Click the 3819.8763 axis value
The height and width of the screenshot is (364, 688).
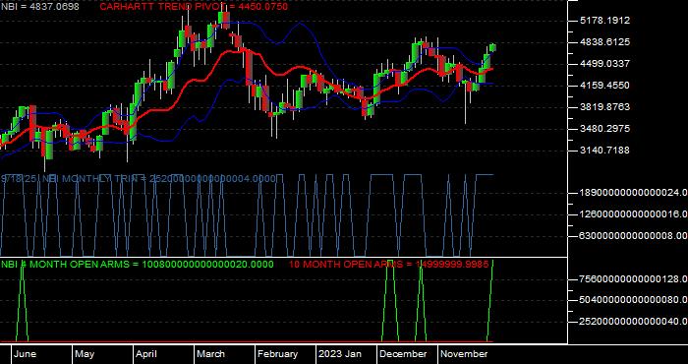(604, 106)
